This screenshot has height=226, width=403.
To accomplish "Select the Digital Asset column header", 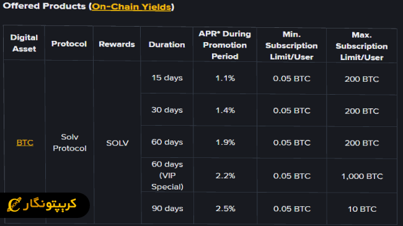I will 24,43.
